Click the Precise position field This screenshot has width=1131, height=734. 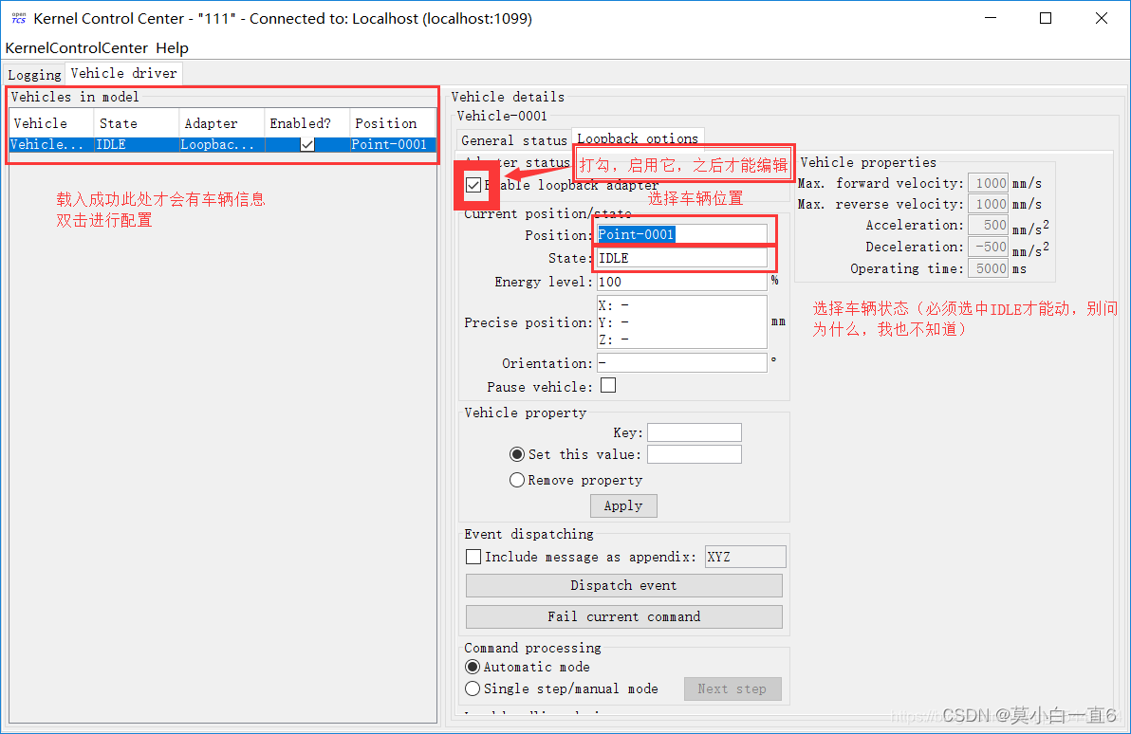pyautogui.click(x=681, y=322)
